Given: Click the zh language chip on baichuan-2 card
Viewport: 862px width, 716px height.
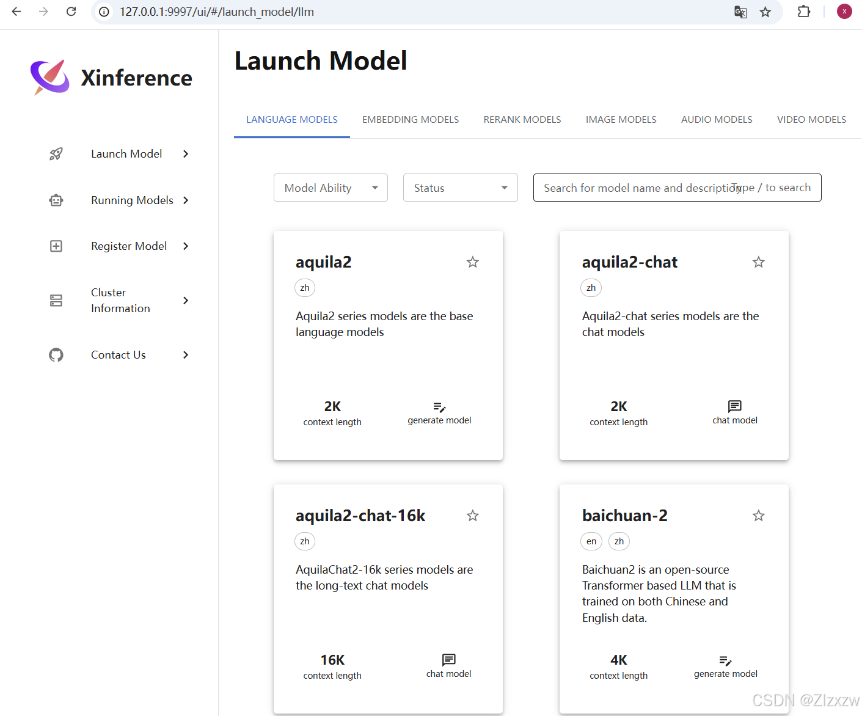Looking at the screenshot, I should pos(619,541).
